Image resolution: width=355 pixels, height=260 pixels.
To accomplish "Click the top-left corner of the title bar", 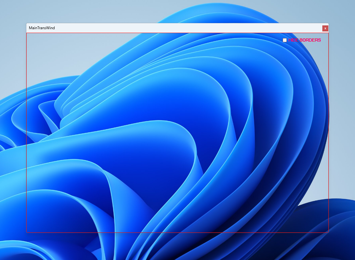I will coord(27,24).
